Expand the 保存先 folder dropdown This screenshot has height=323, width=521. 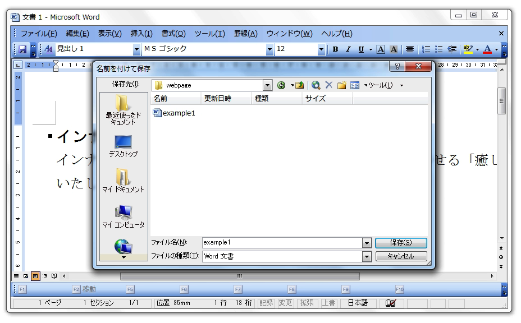[267, 85]
